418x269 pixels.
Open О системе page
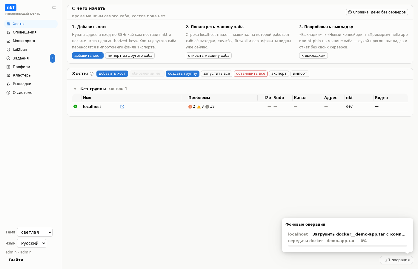coord(31,93)
